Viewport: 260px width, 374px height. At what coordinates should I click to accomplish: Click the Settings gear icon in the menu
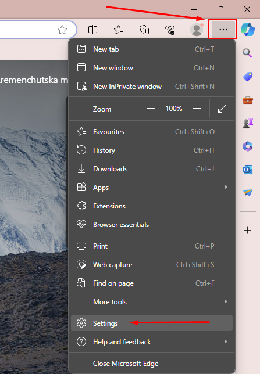[81, 323]
